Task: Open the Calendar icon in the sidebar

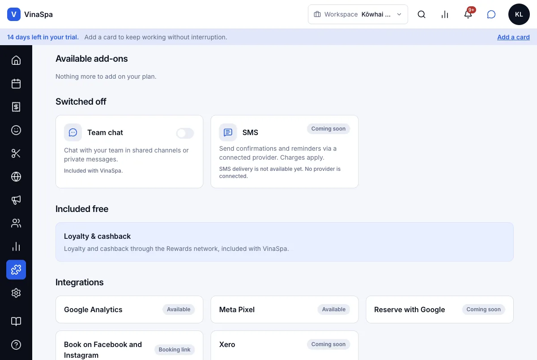Action: [x=16, y=84]
